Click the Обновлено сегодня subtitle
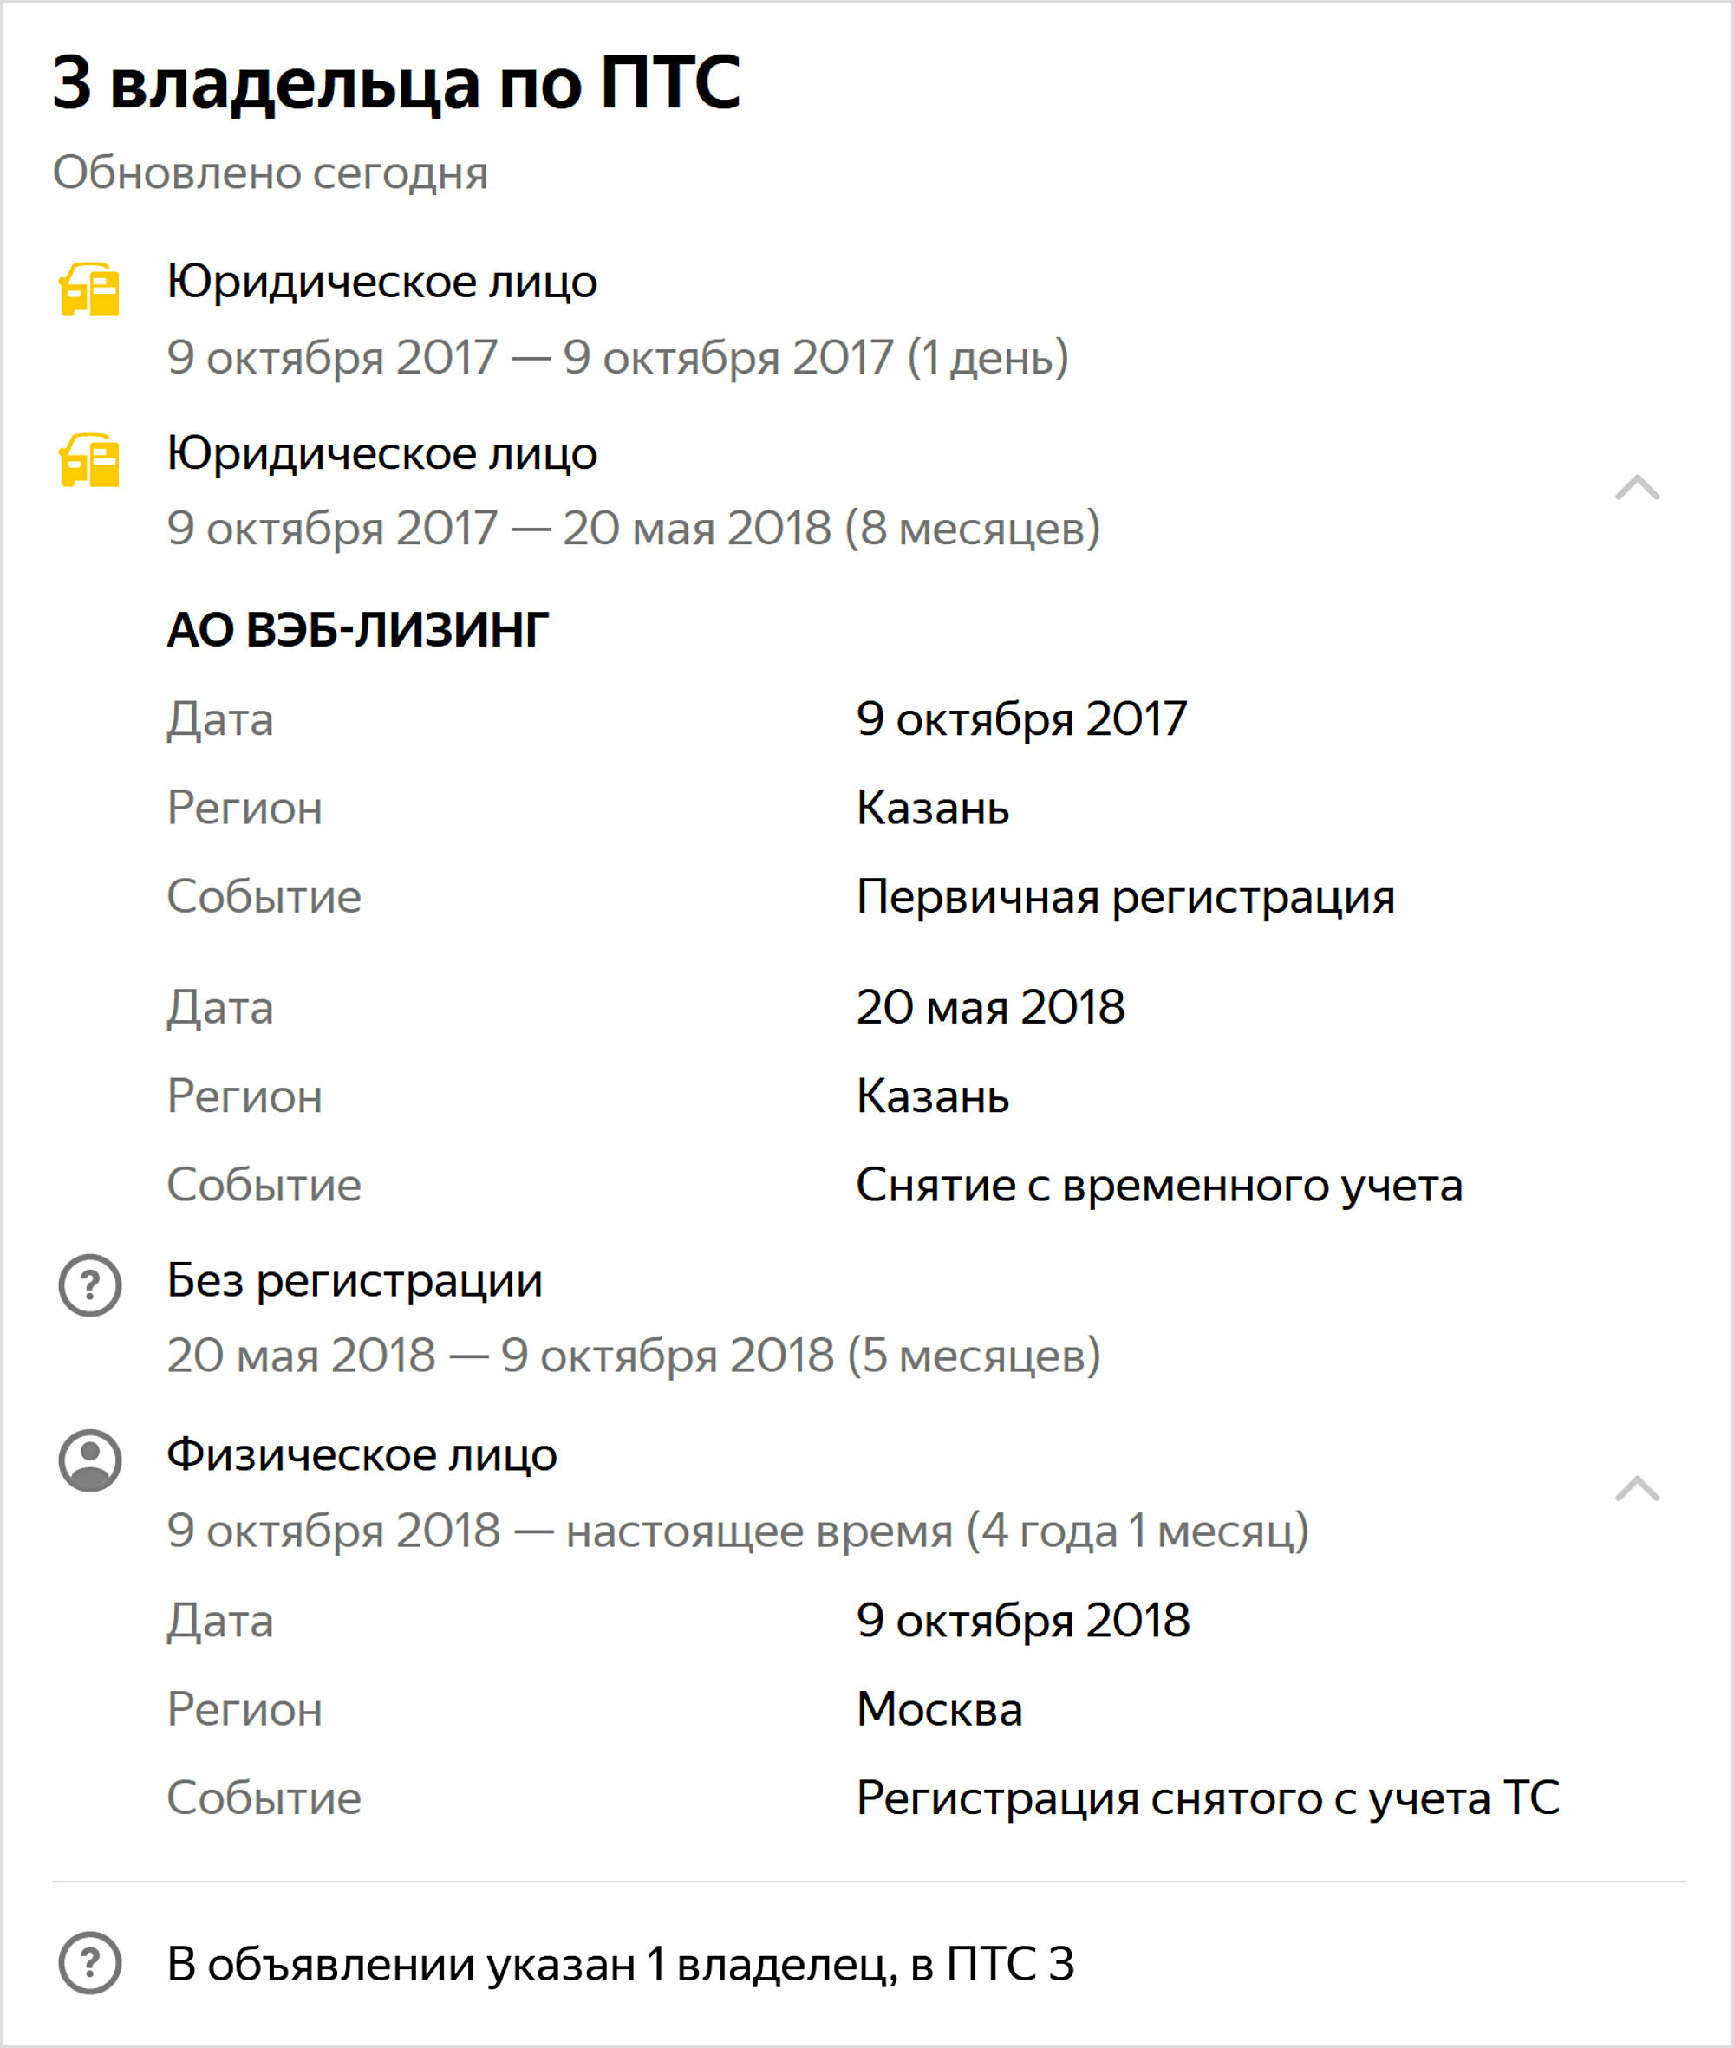The width and height of the screenshot is (1734, 2048). click(x=271, y=173)
